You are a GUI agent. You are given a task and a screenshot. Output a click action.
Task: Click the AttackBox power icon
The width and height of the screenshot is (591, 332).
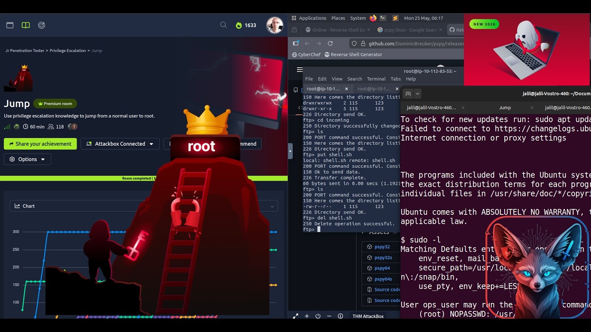pos(318,316)
